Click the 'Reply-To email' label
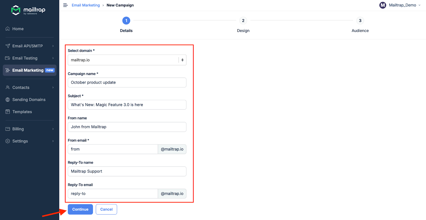Screen dimensions: 426x220 coord(80,185)
